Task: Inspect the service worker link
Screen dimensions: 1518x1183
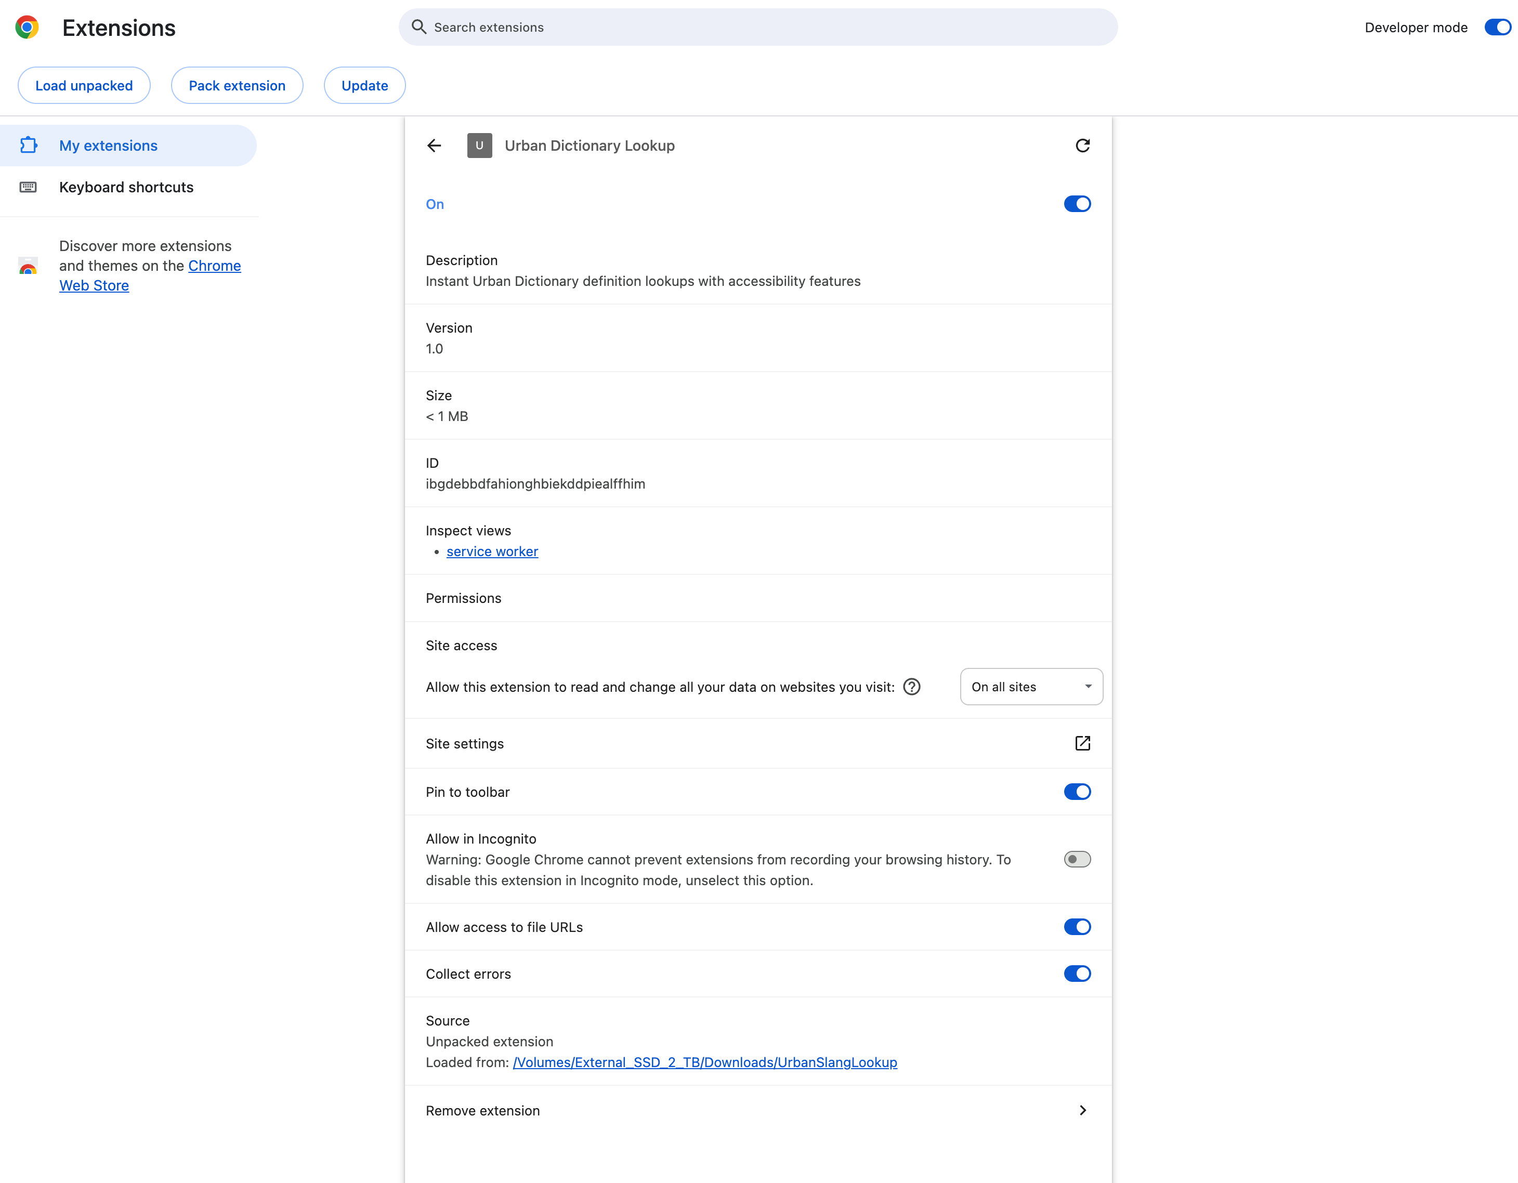Action: click(492, 551)
